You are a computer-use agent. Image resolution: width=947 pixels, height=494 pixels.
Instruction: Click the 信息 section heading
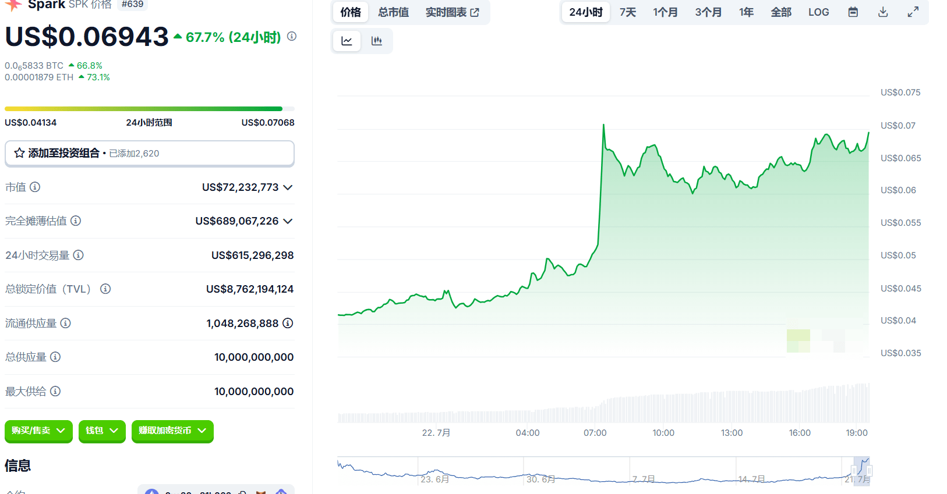(x=17, y=465)
